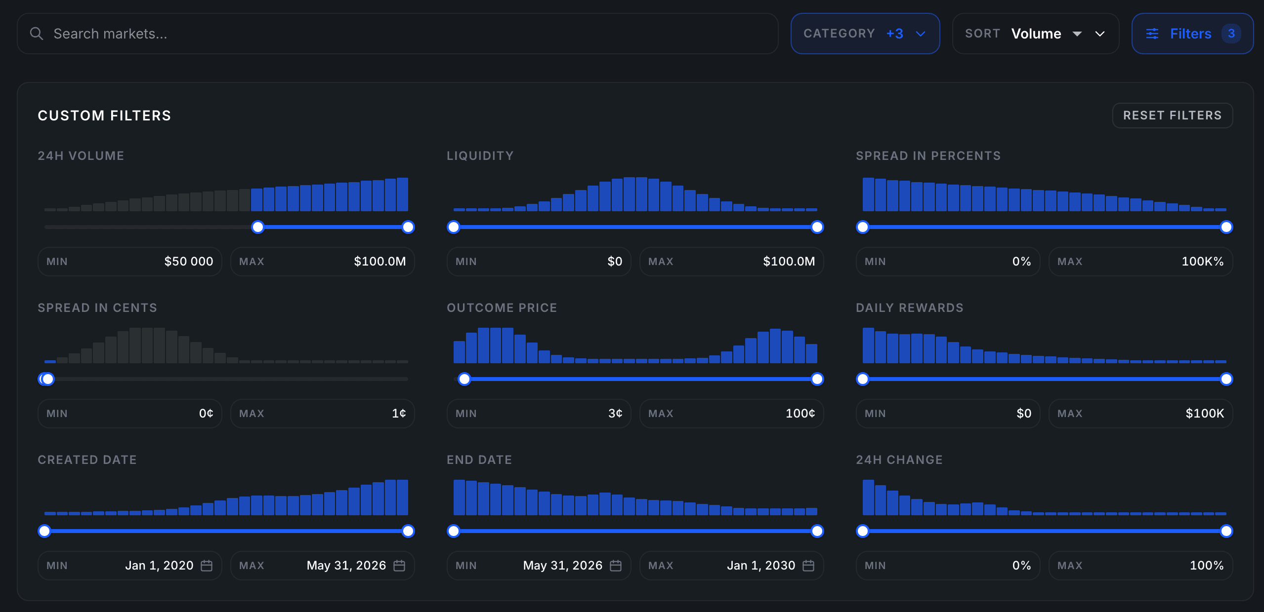Edit Spread in Cents min 0¢ field
Screen dimensions: 1264x612
coord(130,414)
